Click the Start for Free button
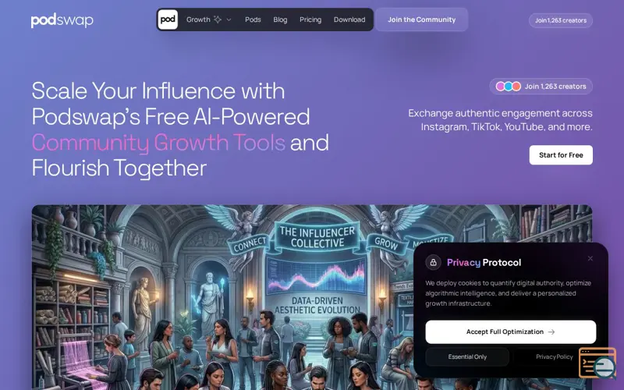The width and height of the screenshot is (624, 390). [561, 155]
